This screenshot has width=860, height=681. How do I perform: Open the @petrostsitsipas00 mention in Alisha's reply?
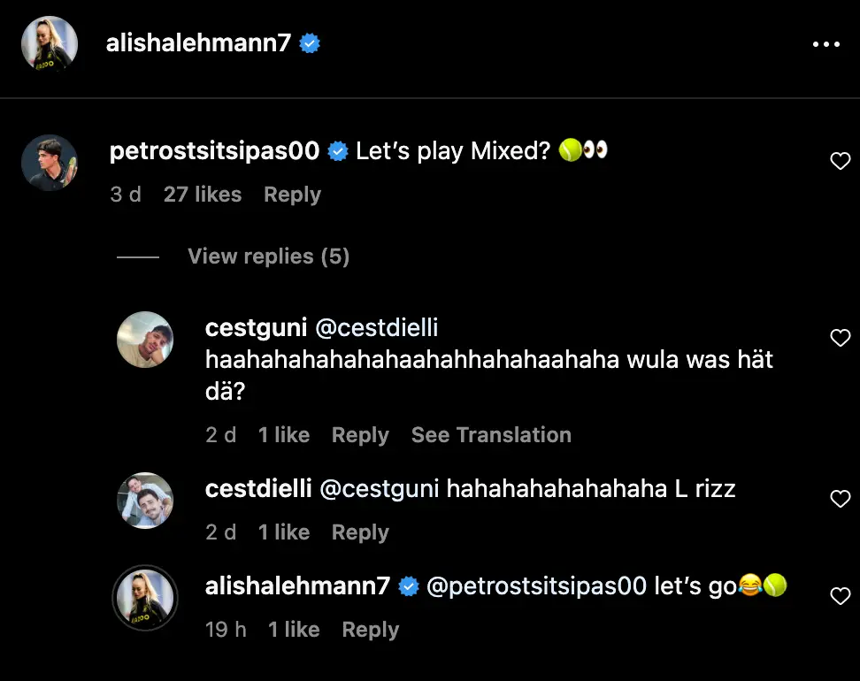pos(536,584)
